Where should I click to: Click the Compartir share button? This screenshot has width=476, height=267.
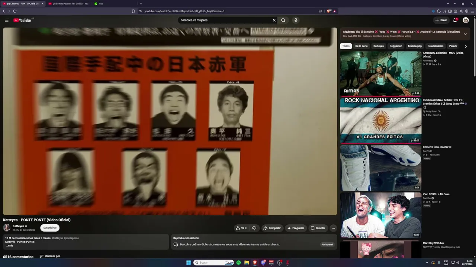tap(272, 228)
